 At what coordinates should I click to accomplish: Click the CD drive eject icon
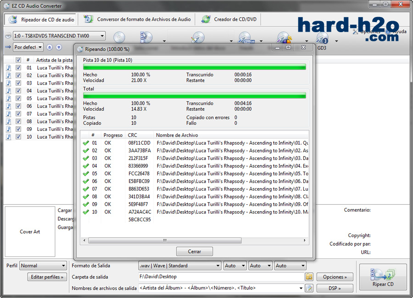(8, 35)
